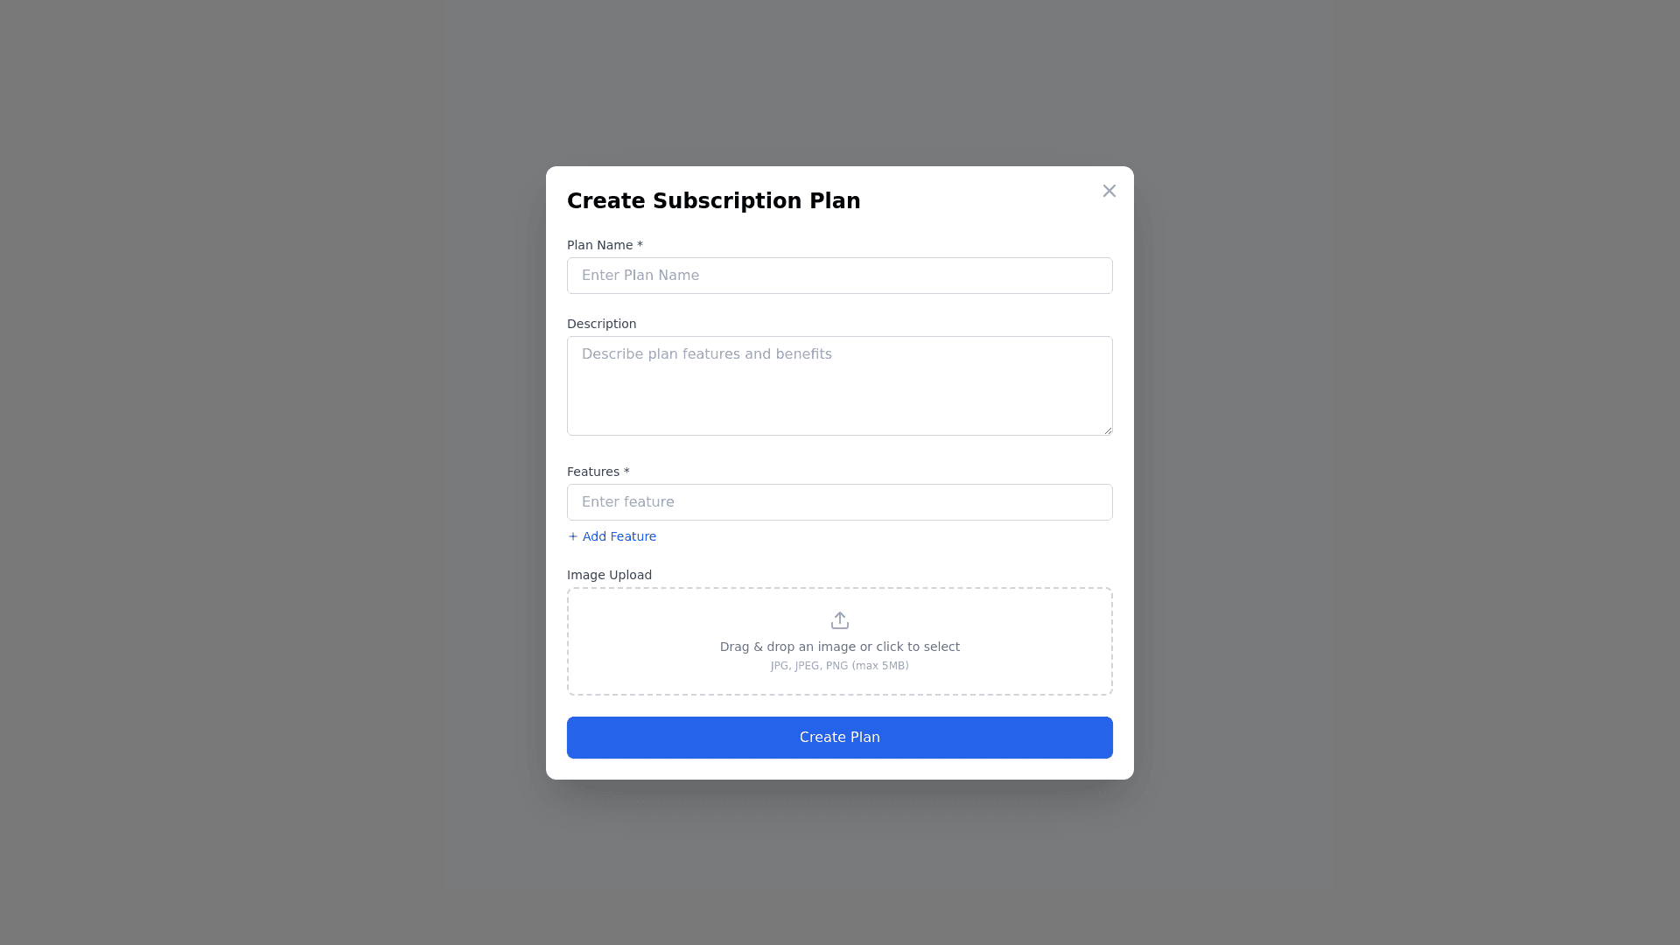Click the Create Subscription Plan heading
The width and height of the screenshot is (1680, 945).
click(713, 201)
